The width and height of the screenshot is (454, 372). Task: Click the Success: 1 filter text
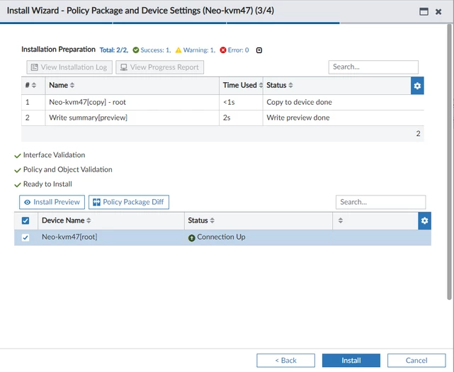(x=156, y=50)
